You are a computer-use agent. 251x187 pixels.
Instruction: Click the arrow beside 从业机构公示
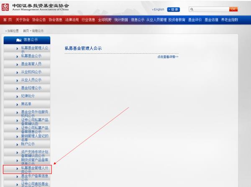point(17,73)
